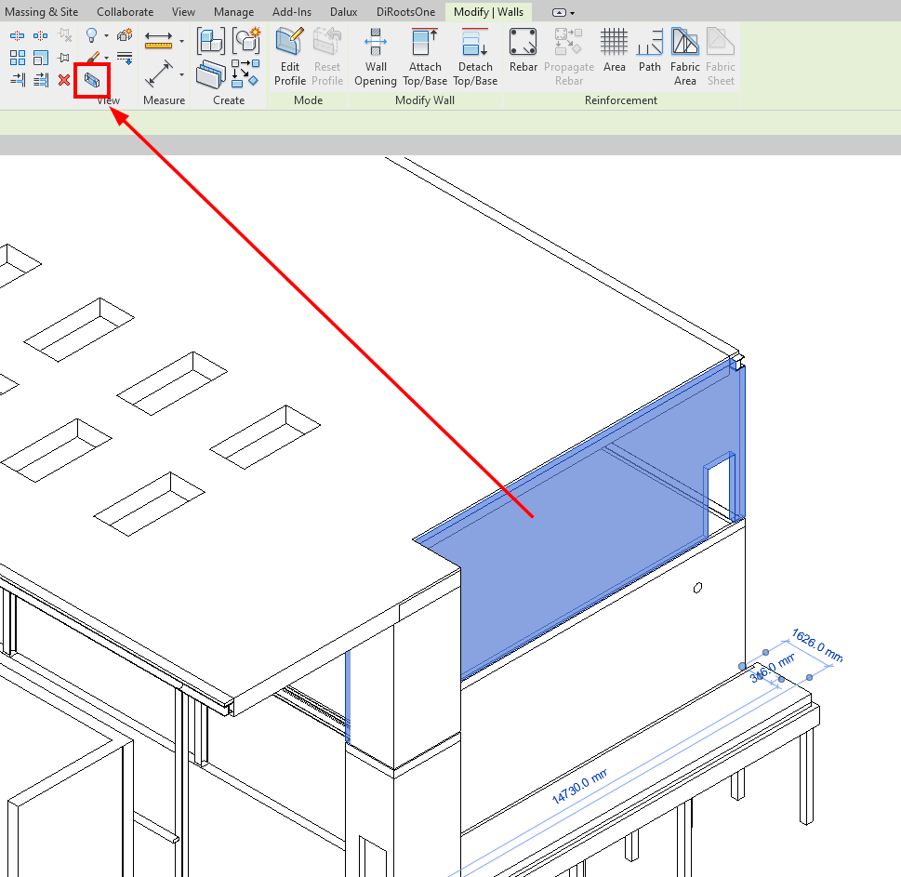The width and height of the screenshot is (901, 877).
Task: Activate the Fabric Area tool
Action: (x=685, y=57)
